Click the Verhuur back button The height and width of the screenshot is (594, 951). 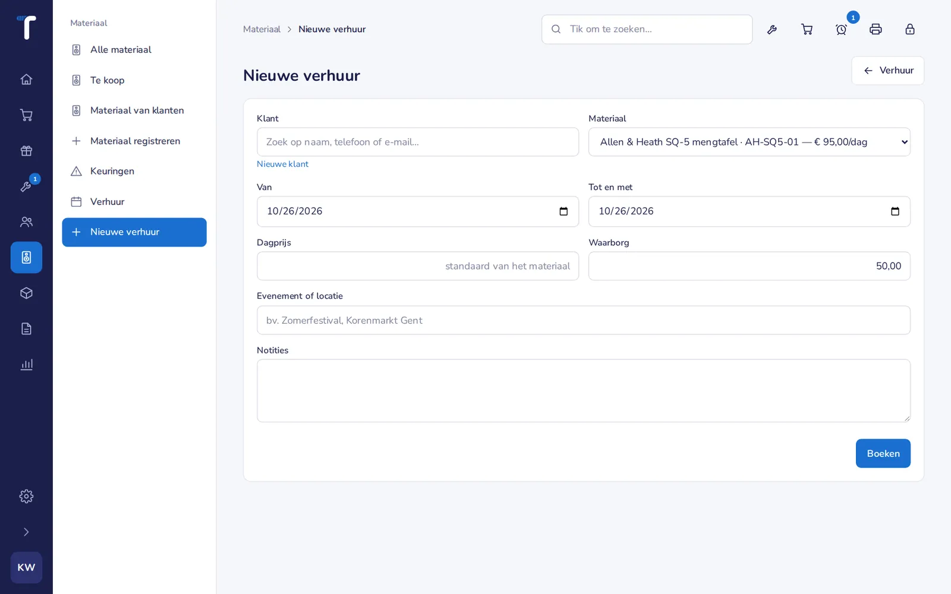point(887,71)
